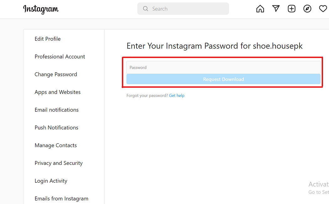Viewport: 329px width, 204px height.
Task: Select Edit Profile in the sidebar
Action: click(x=48, y=39)
